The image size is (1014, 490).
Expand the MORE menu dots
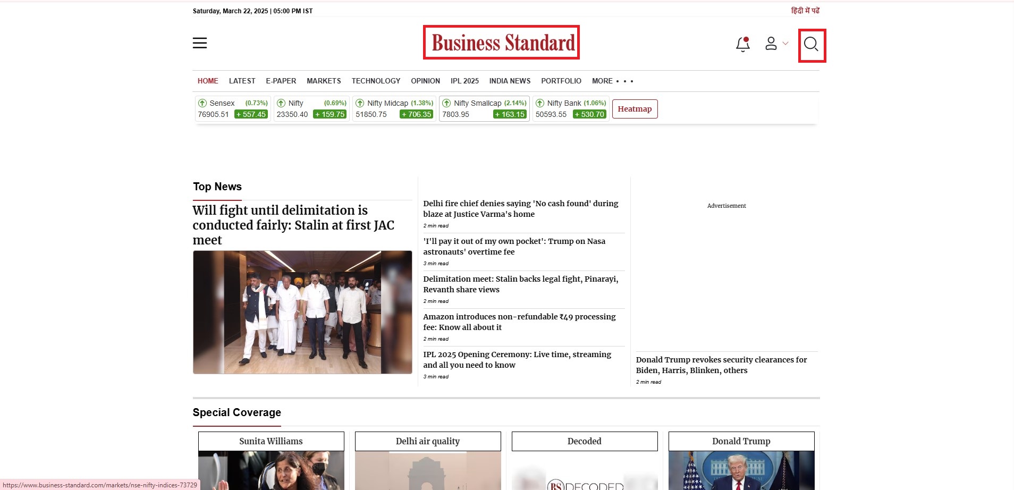click(x=624, y=81)
